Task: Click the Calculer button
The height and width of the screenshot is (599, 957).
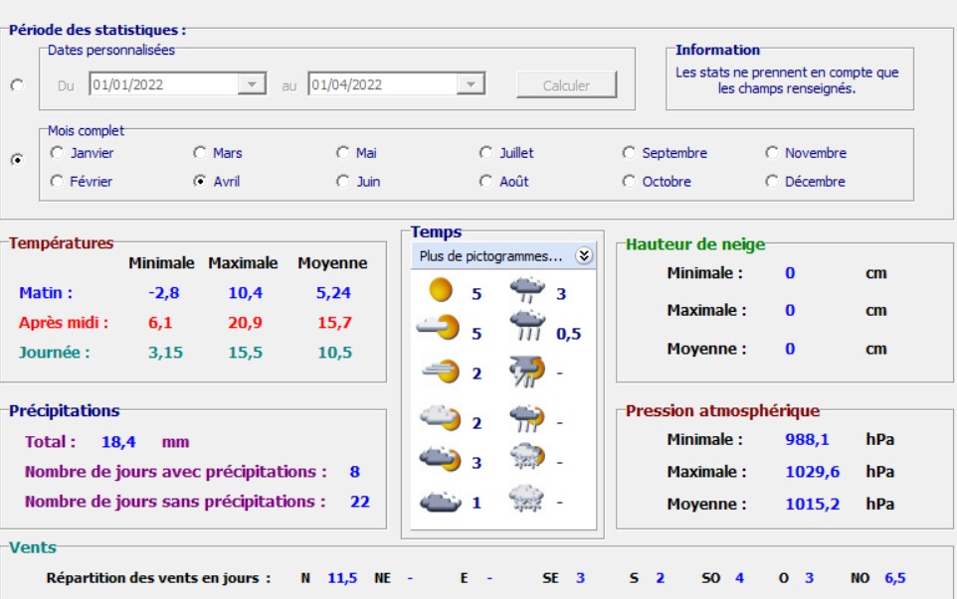Action: click(x=566, y=85)
